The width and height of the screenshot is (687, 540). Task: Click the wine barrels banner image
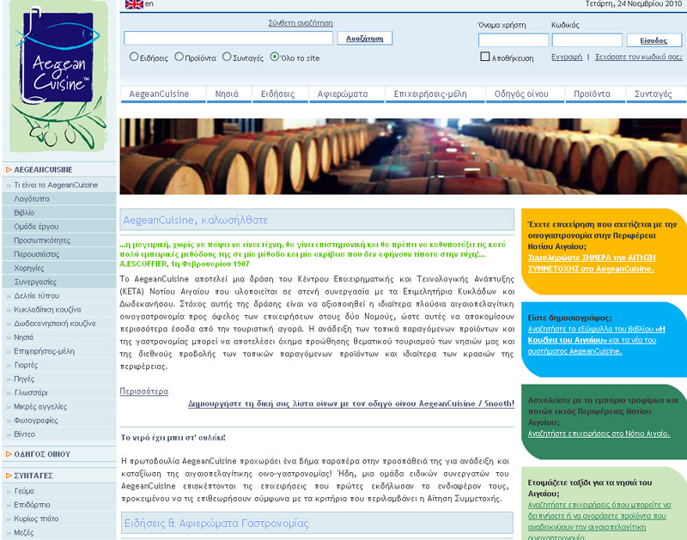tap(403, 156)
